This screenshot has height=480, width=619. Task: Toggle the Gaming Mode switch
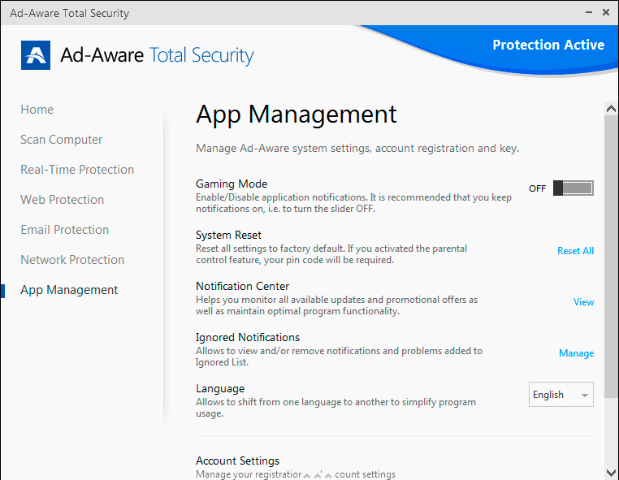tap(573, 188)
